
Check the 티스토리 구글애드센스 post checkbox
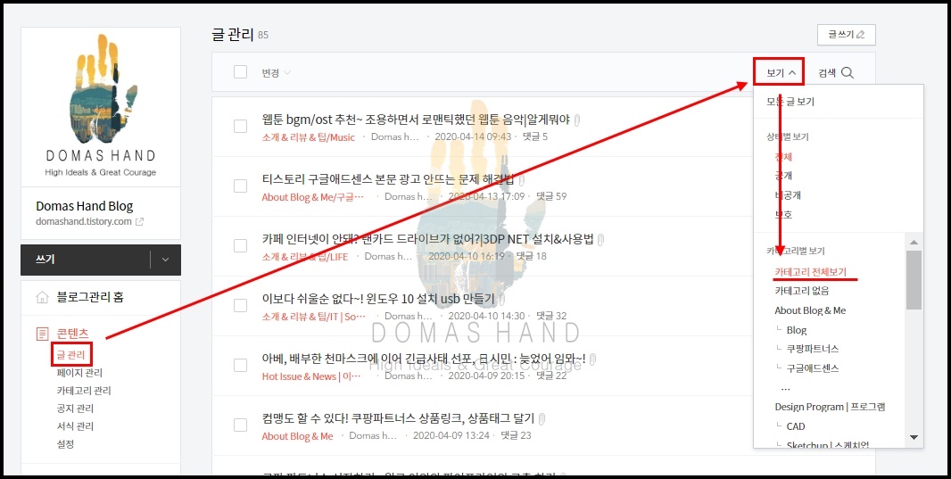pos(240,186)
